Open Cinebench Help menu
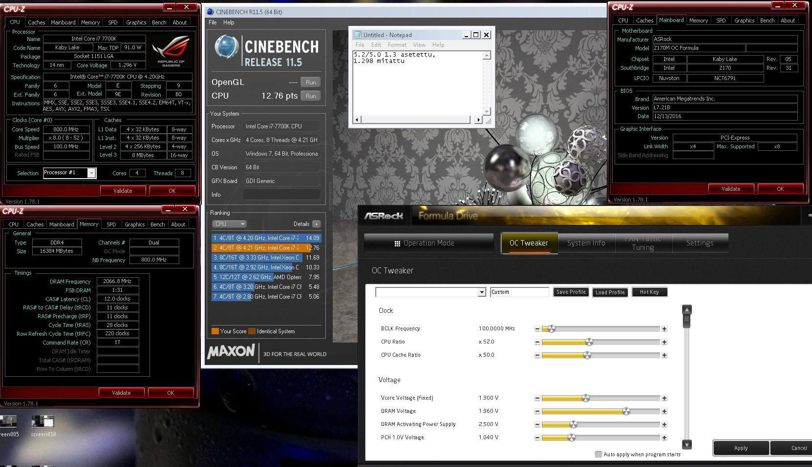This screenshot has width=812, height=467. (229, 22)
